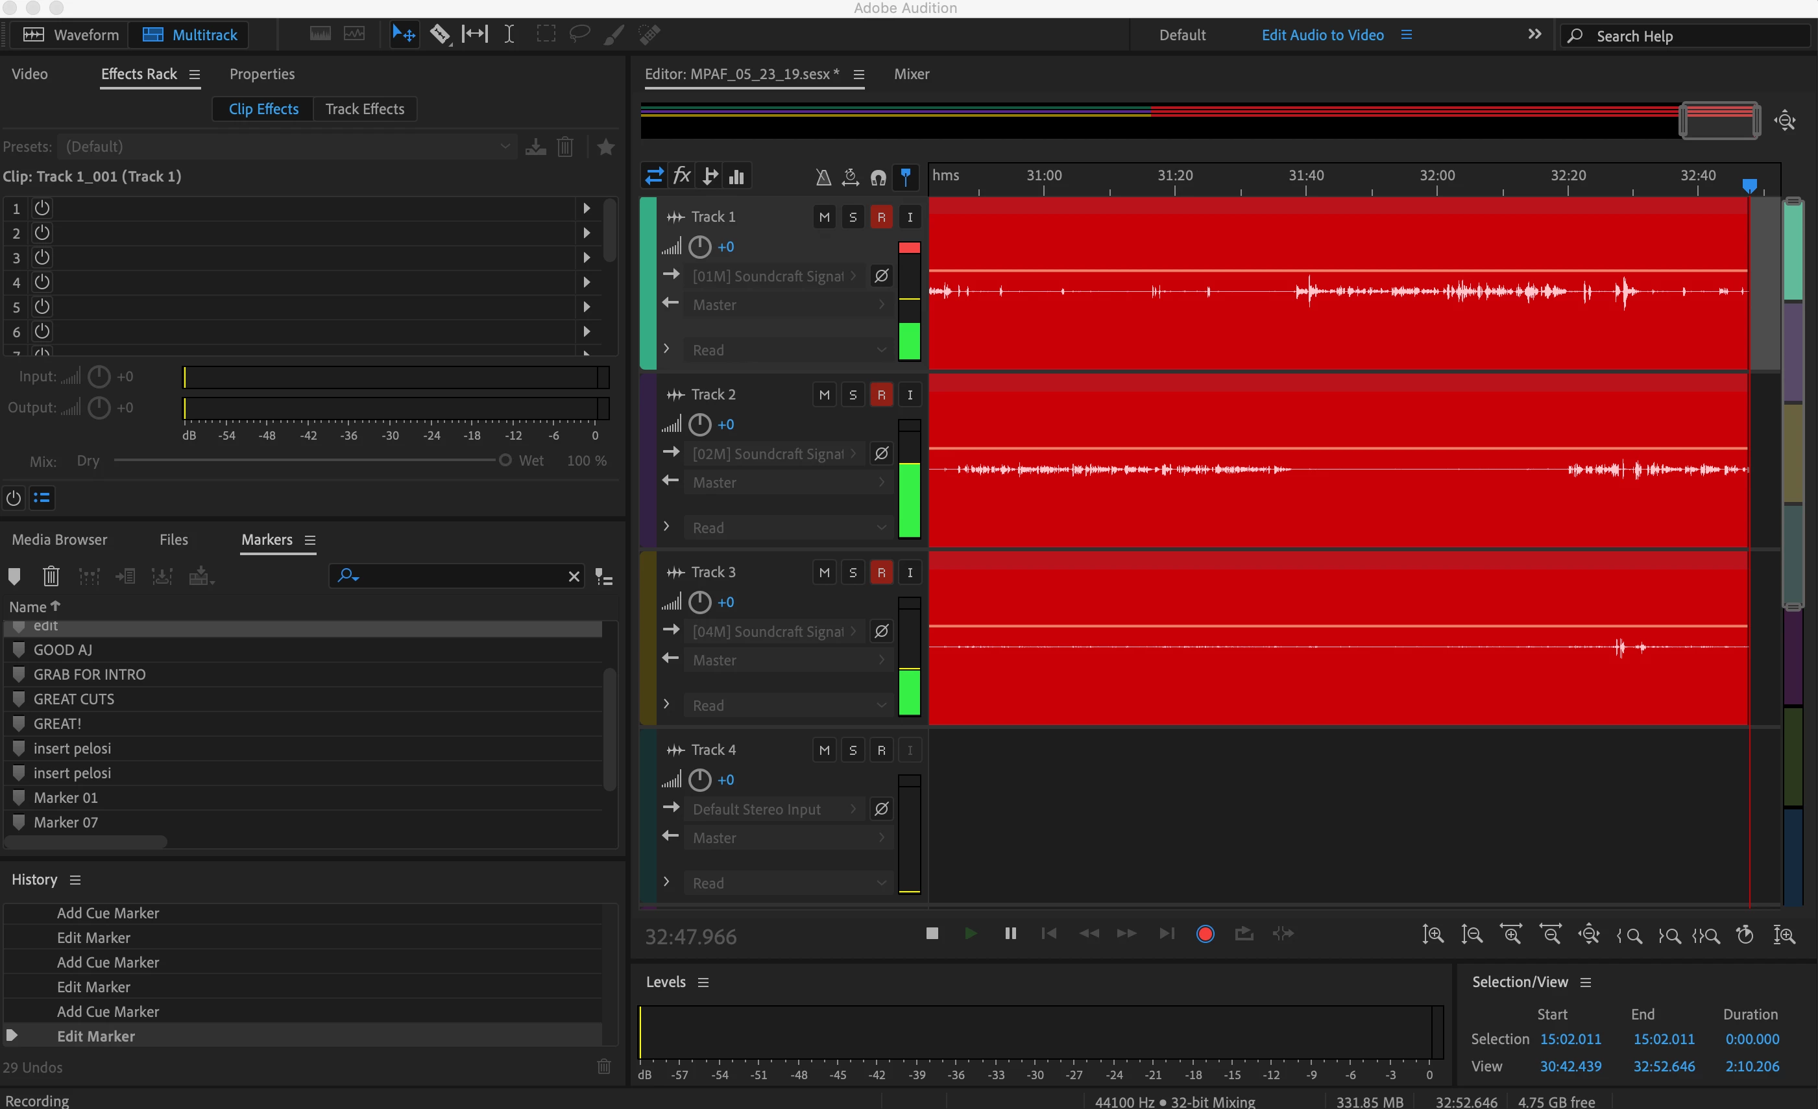
Task: Mute Track 1
Action: pyautogui.click(x=824, y=217)
